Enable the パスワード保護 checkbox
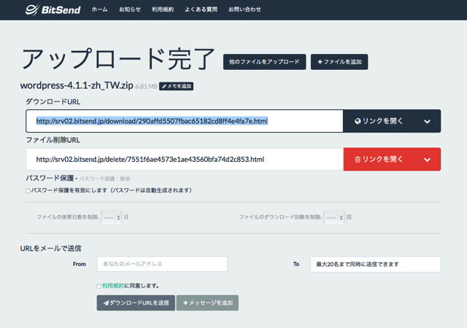Viewport: 467px width, 328px height. point(28,191)
